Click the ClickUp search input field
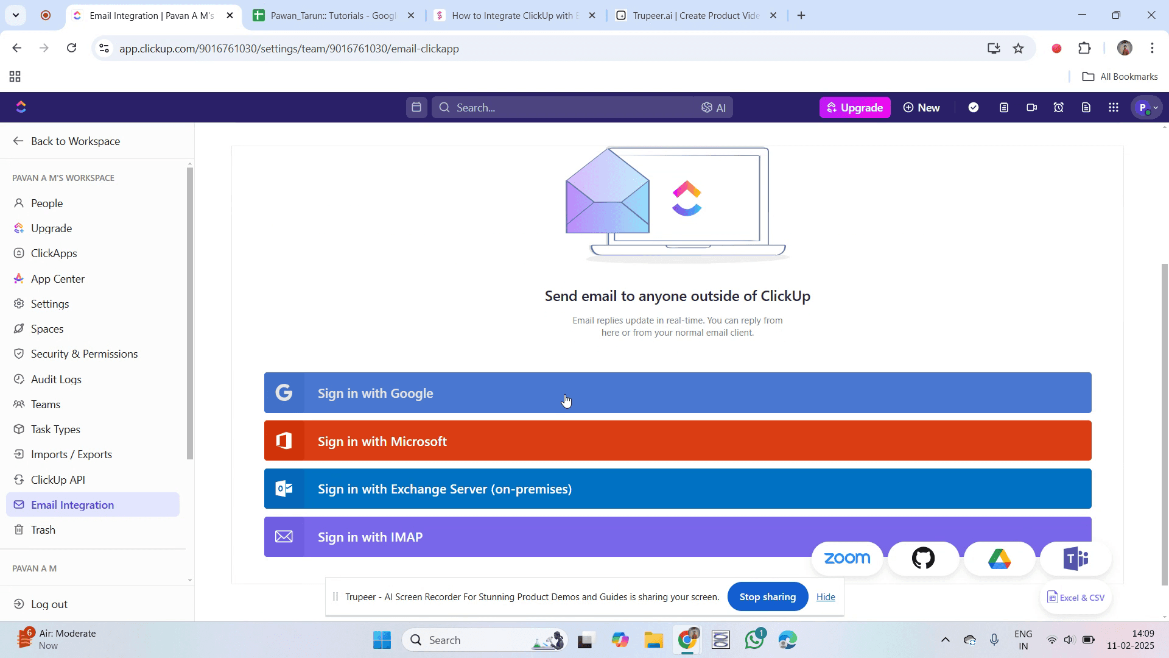Viewport: 1169px width, 658px height. tap(572, 108)
